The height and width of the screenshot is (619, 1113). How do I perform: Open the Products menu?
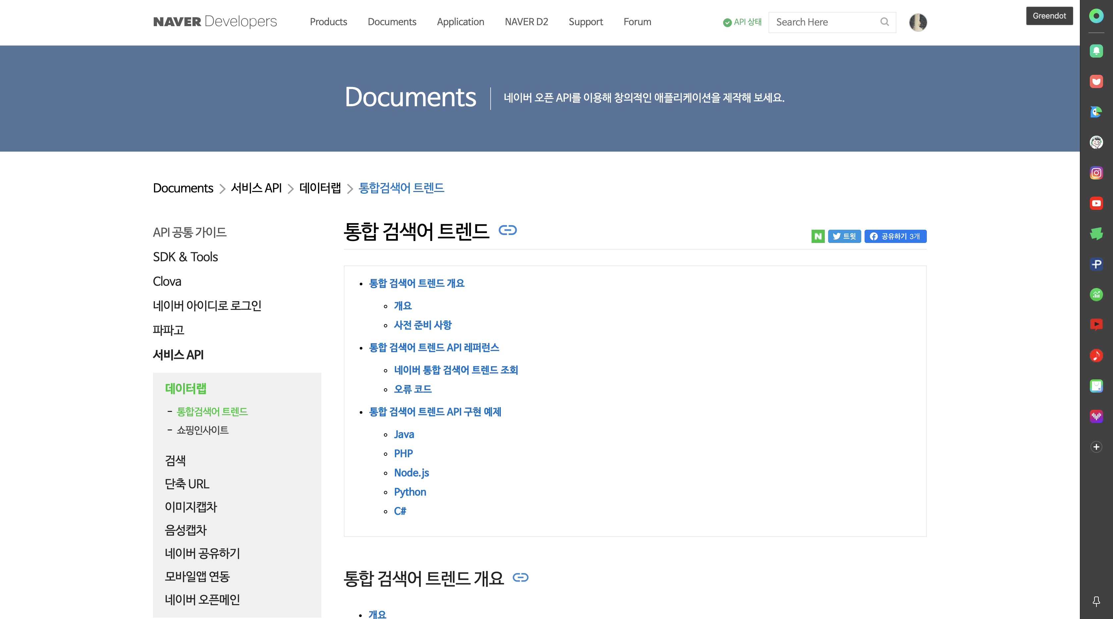pos(328,22)
